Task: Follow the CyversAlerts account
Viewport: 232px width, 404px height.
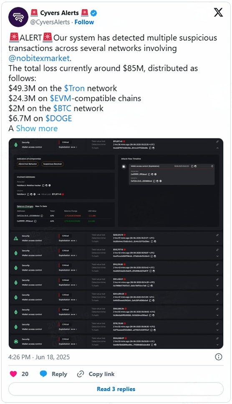Action: [x=84, y=22]
